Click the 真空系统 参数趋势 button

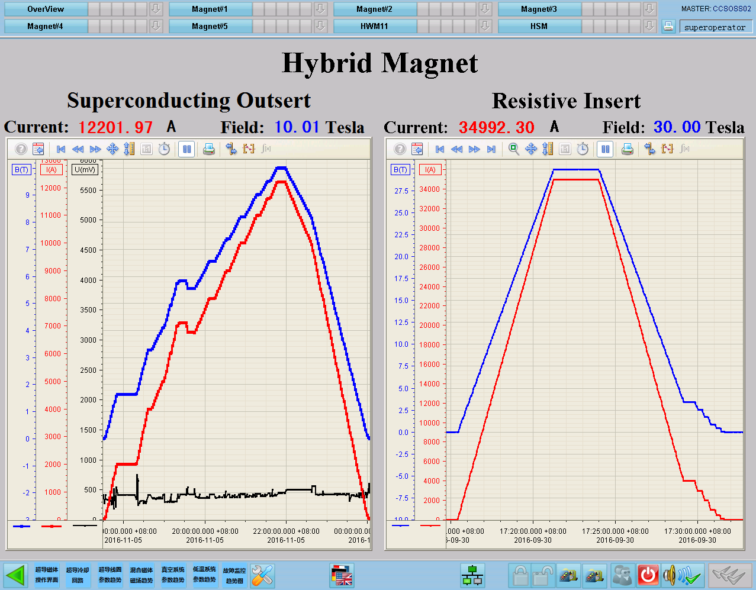(173, 575)
